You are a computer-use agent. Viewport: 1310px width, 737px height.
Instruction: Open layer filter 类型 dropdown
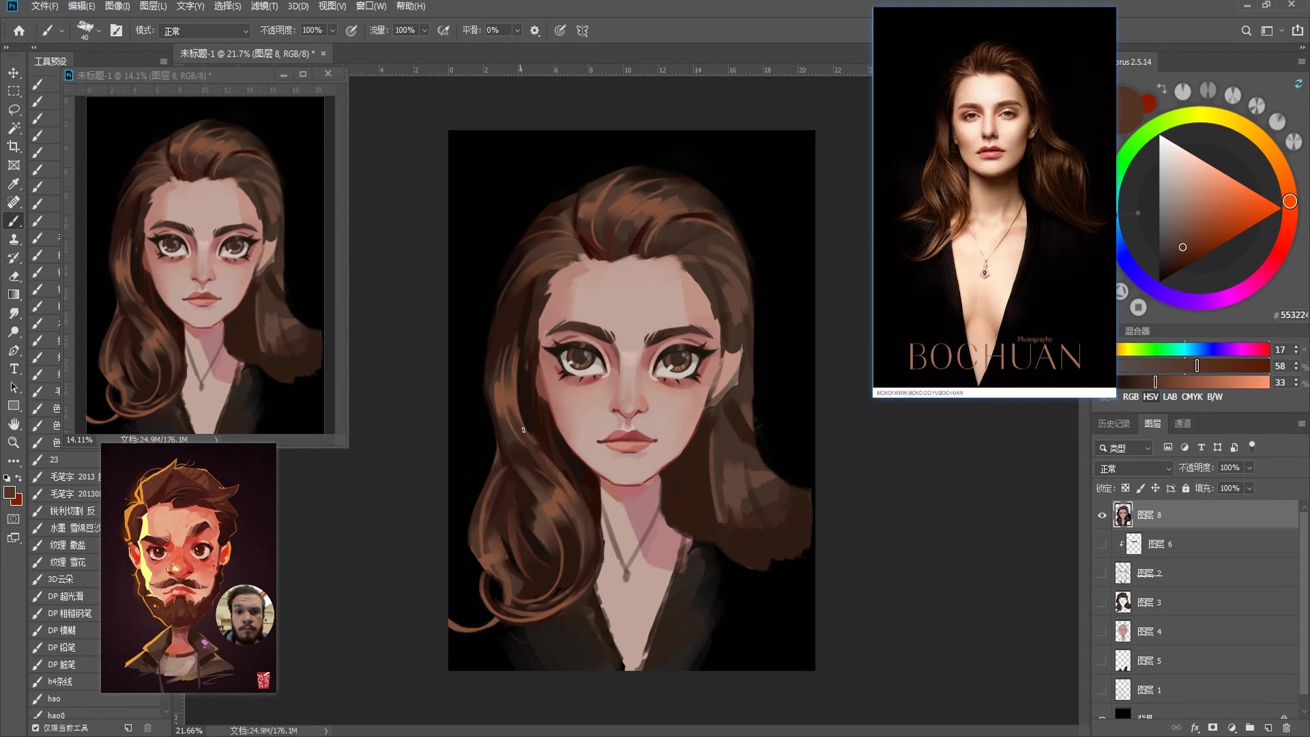click(x=1124, y=448)
